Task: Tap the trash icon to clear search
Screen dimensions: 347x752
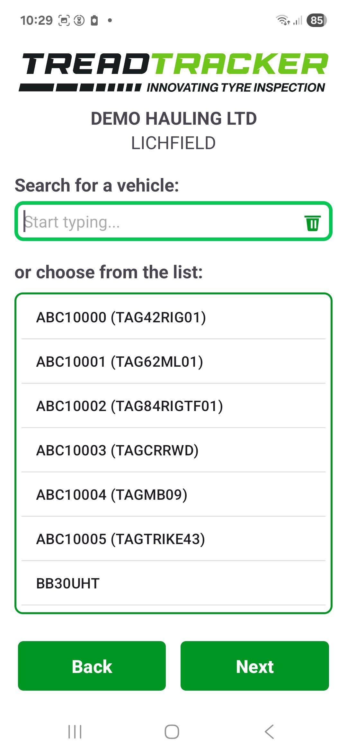Action: (x=312, y=223)
